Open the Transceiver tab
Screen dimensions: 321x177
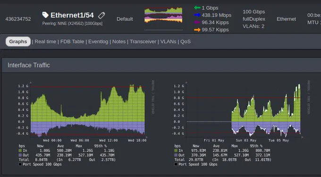[x=143, y=42]
